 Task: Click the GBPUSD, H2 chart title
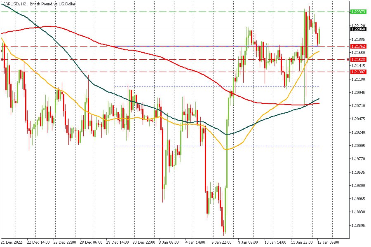pos(39,4)
